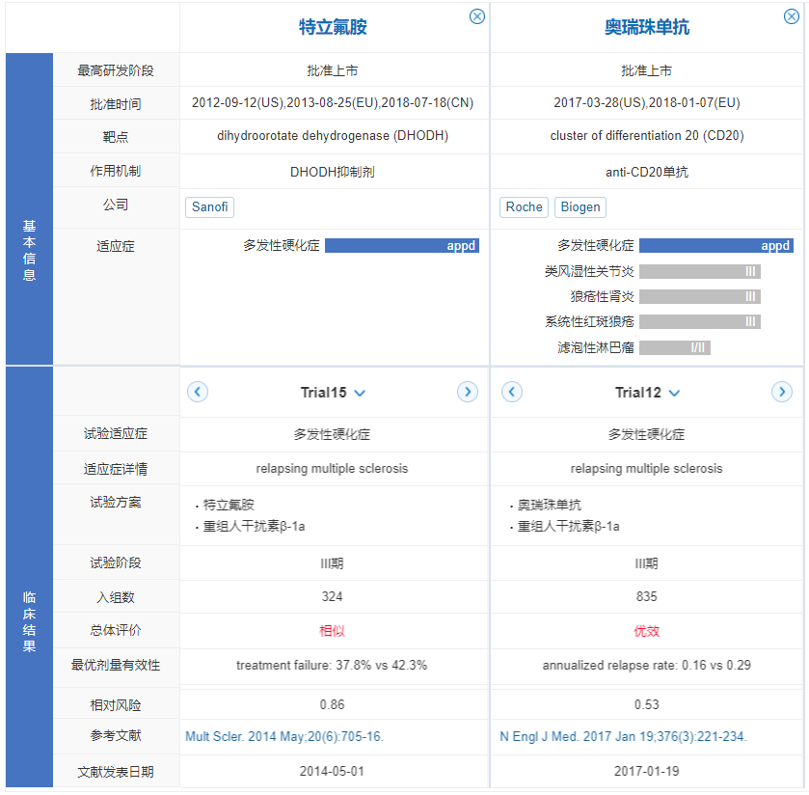This screenshot has width=809, height=795.
Task: Open drug title link 特立氟胺
Action: [333, 27]
